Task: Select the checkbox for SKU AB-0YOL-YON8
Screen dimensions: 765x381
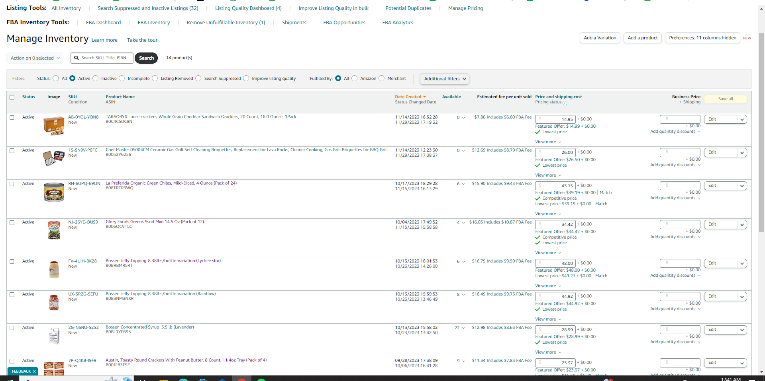Action: (12, 117)
